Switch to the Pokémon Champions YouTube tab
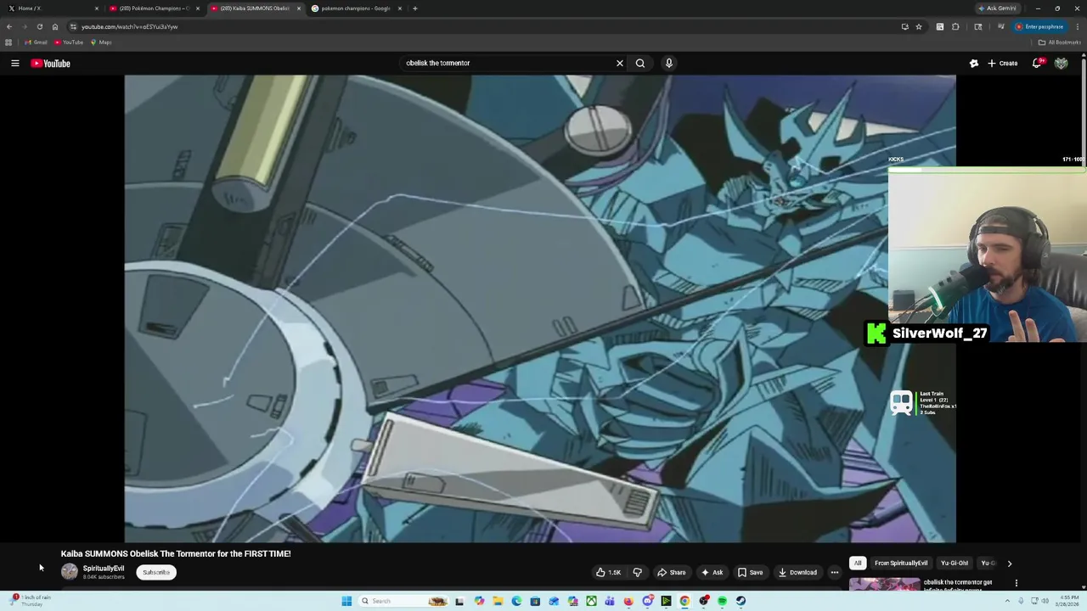This screenshot has height=611, width=1087. point(153,8)
